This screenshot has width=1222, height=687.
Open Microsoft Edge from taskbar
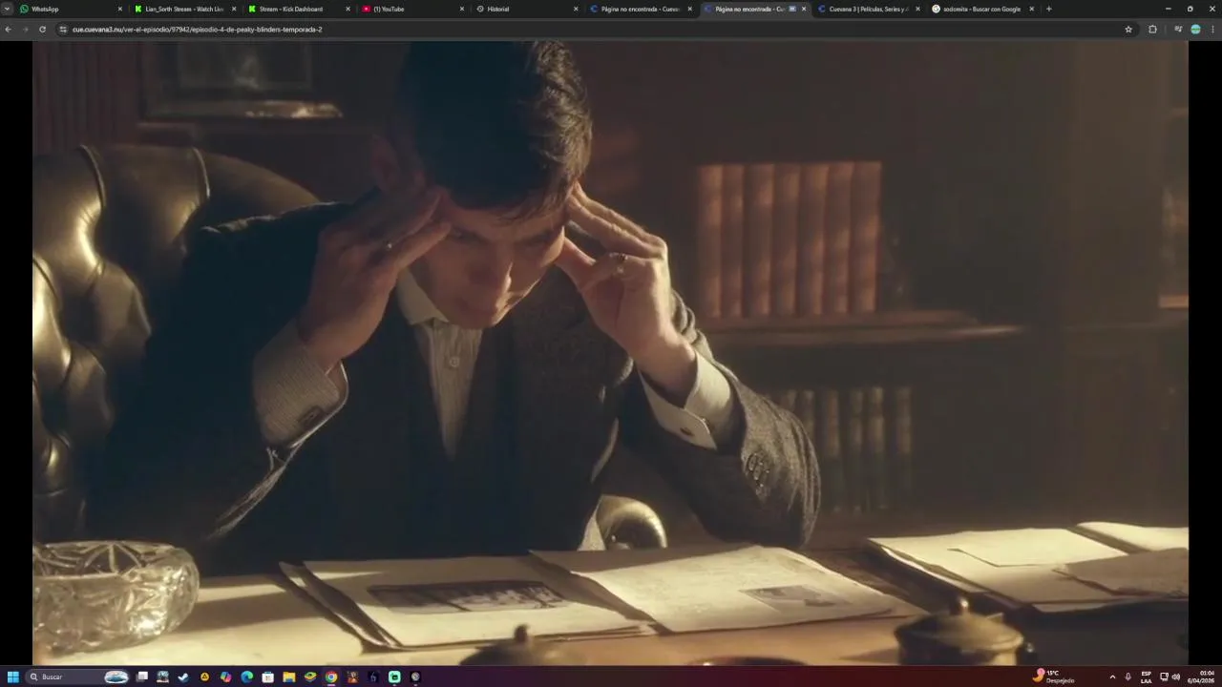[x=247, y=677]
